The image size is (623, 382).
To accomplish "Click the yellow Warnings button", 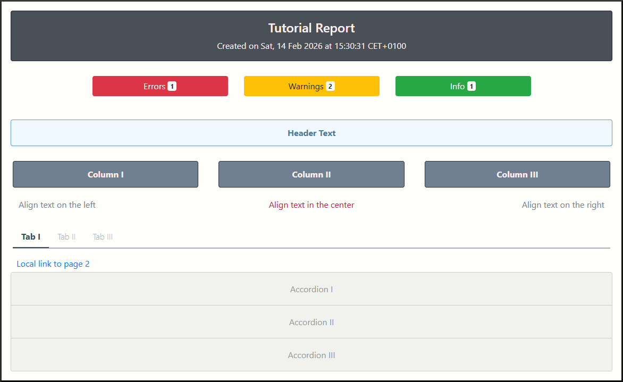I will pos(311,86).
